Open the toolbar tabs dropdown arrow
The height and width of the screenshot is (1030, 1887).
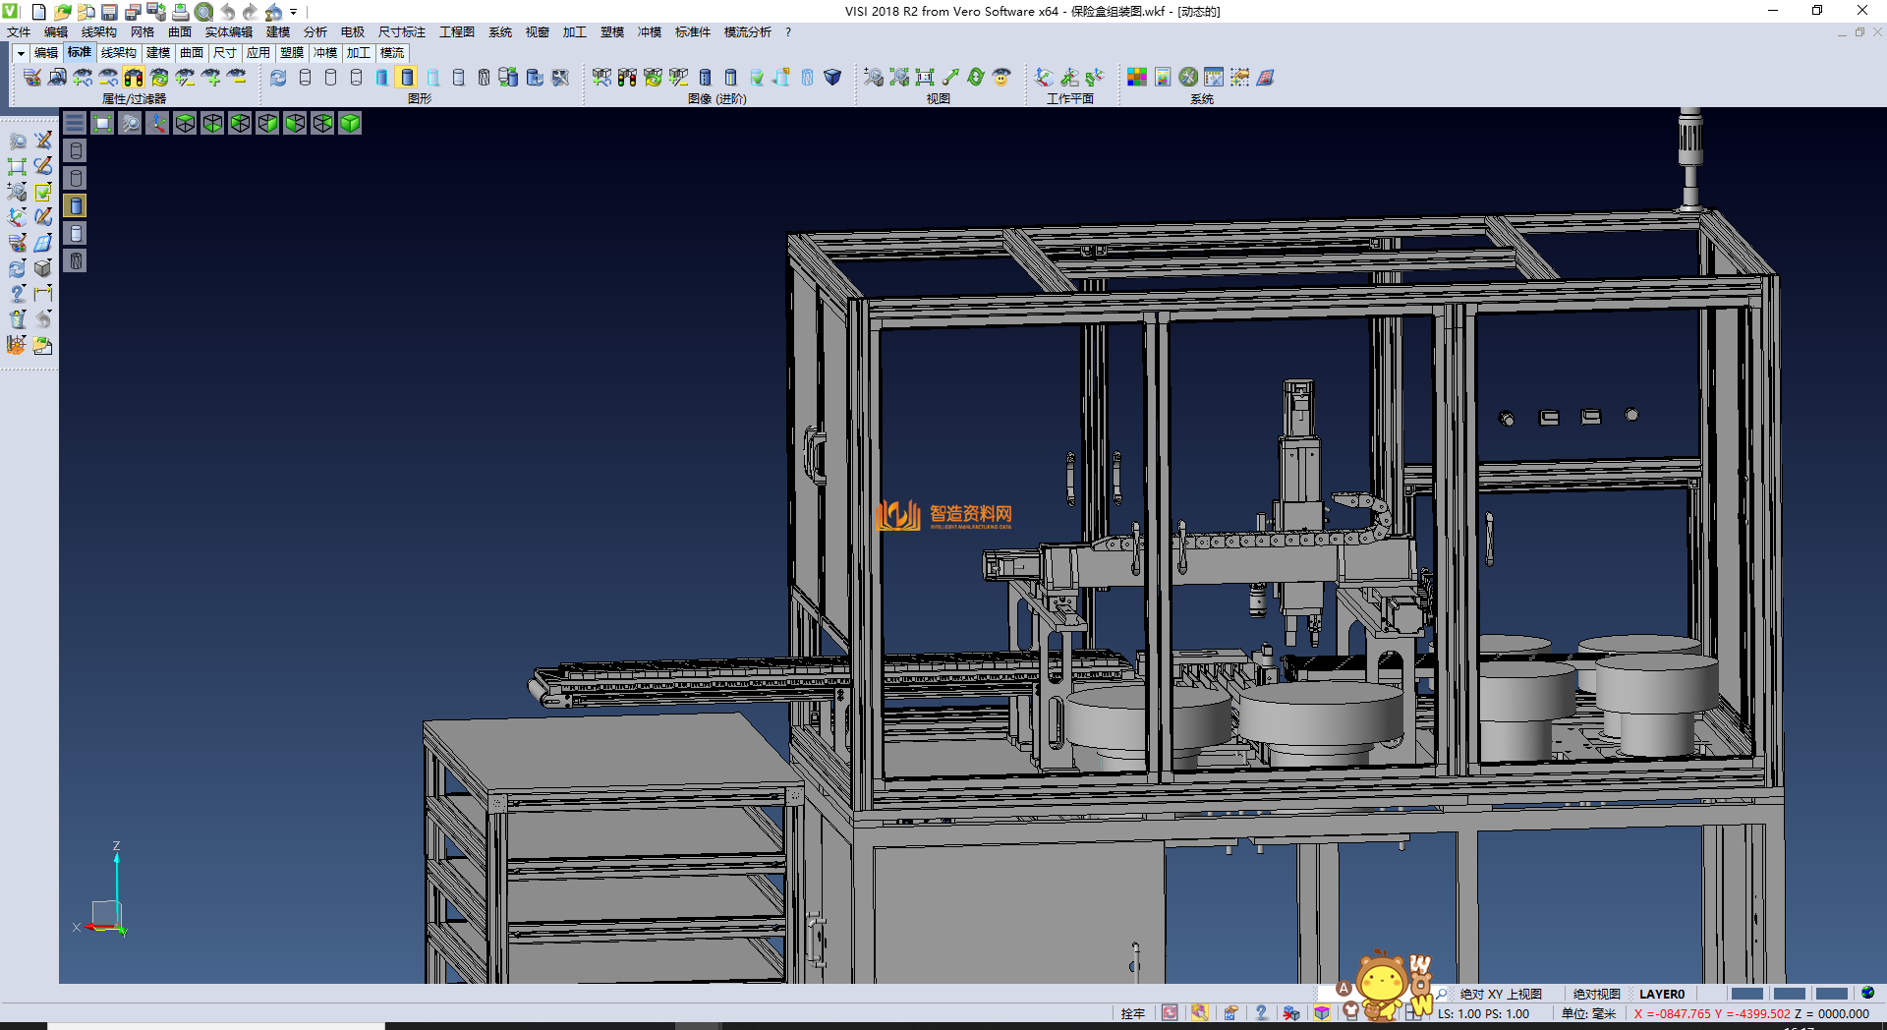(x=21, y=53)
